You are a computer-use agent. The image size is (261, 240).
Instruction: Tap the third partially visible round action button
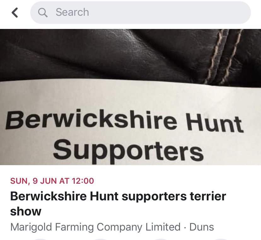pos(161,239)
